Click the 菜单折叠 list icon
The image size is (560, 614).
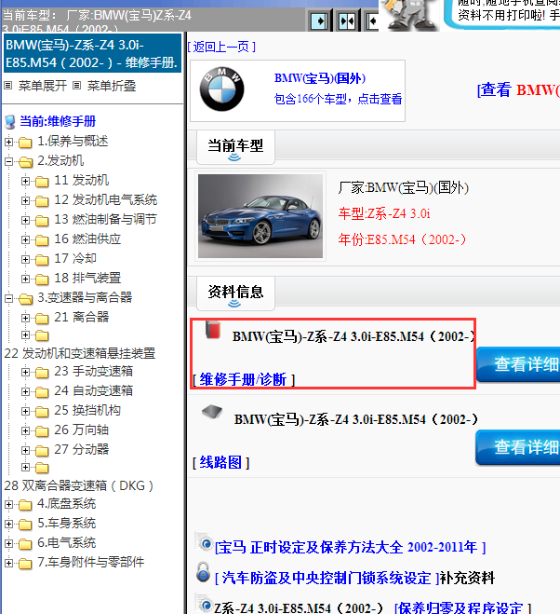click(x=77, y=85)
